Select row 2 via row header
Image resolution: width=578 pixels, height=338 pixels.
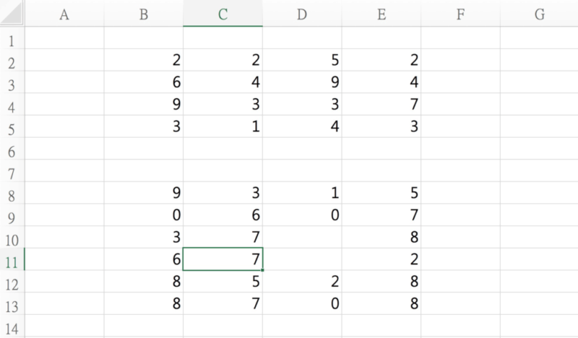pyautogui.click(x=12, y=61)
